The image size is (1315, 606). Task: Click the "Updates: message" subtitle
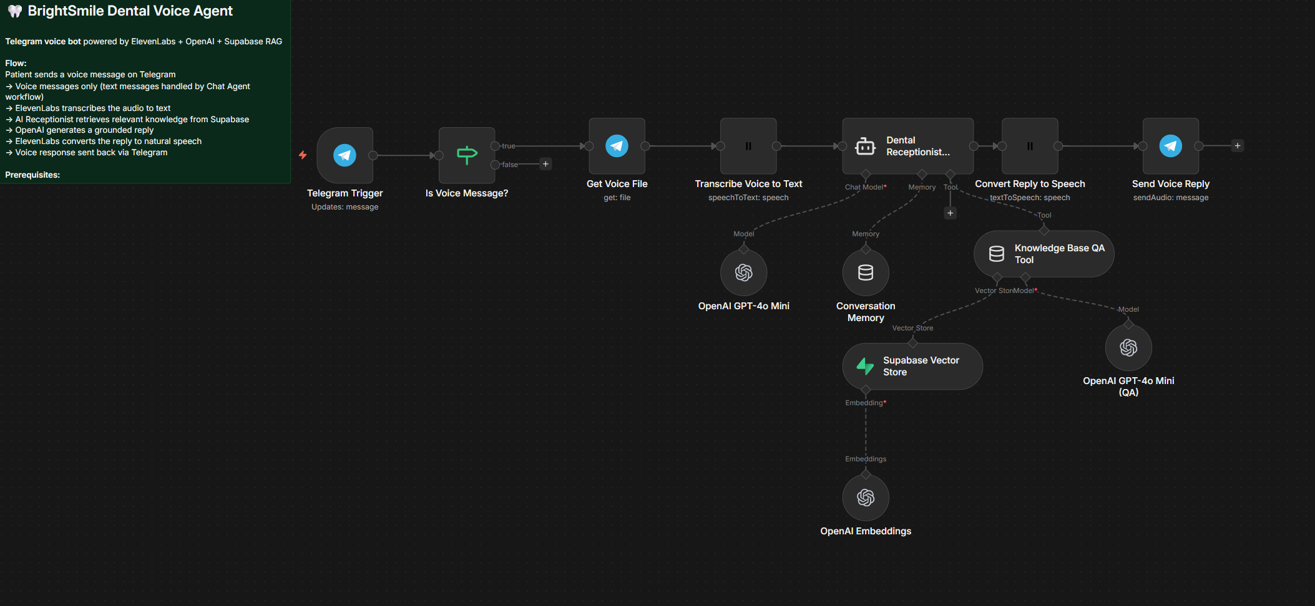coord(345,207)
